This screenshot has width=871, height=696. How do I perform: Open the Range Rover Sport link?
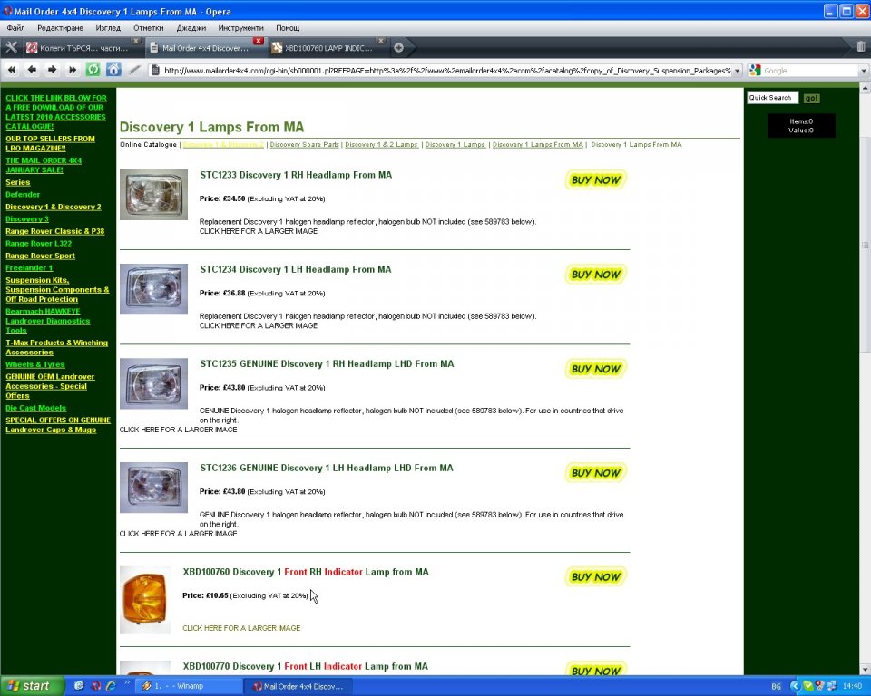pos(40,256)
